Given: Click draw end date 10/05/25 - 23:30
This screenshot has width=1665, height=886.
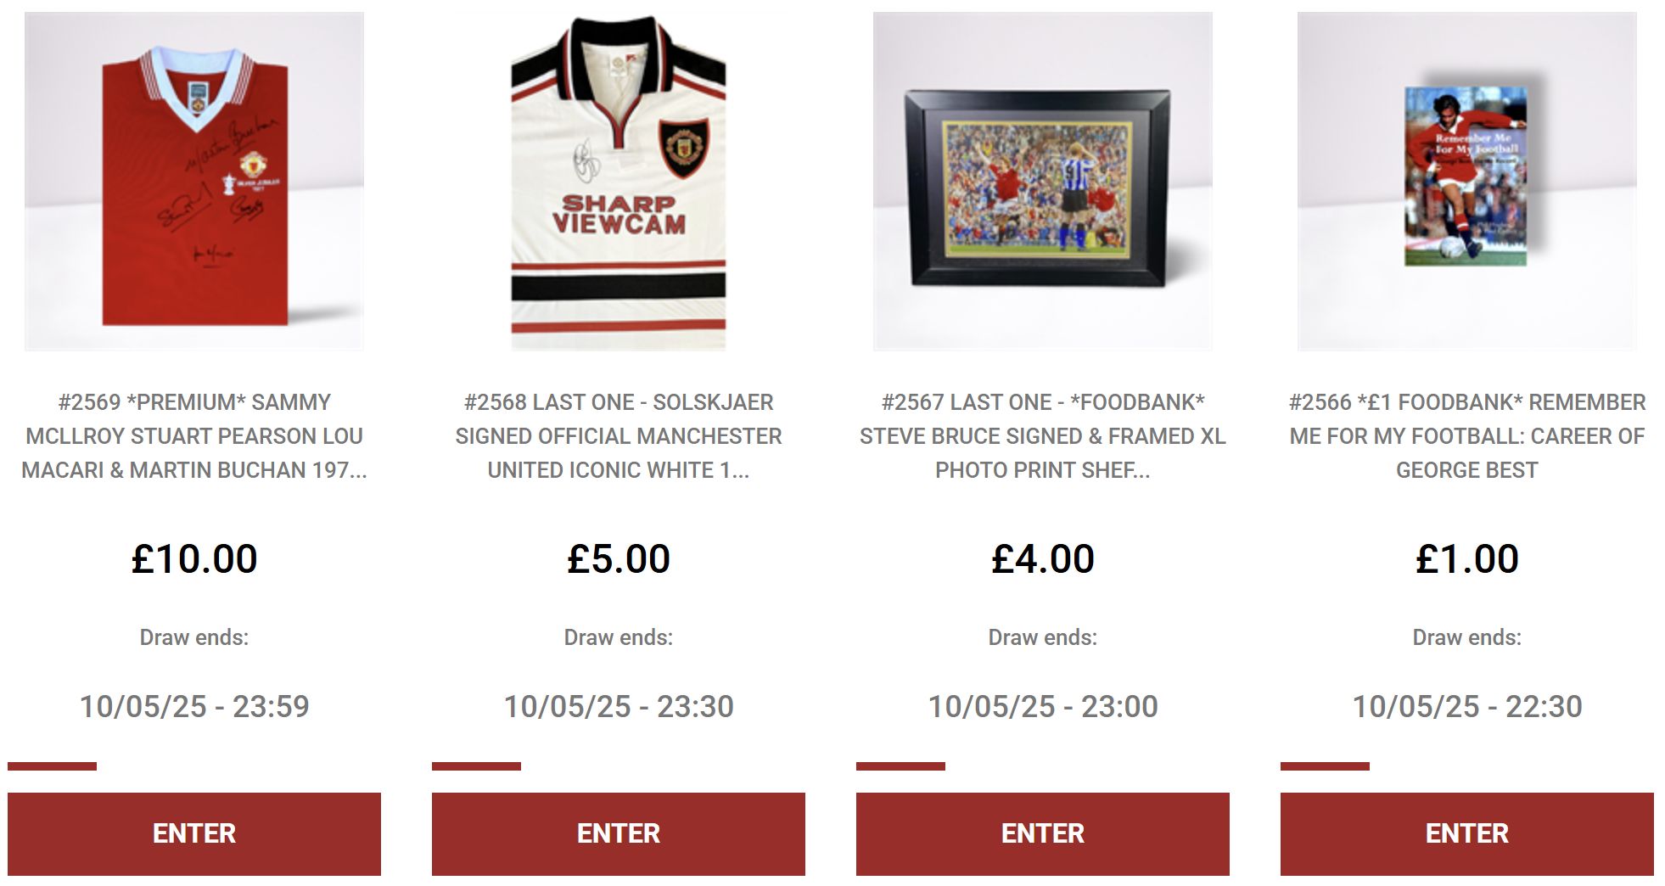Looking at the screenshot, I should 619,706.
